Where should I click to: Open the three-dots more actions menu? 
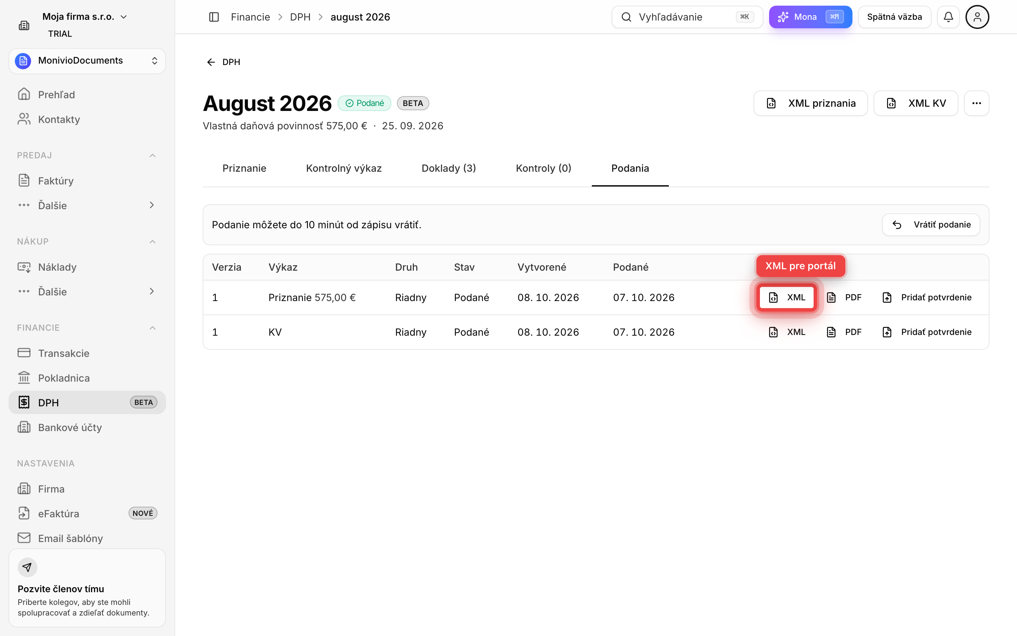click(x=976, y=103)
